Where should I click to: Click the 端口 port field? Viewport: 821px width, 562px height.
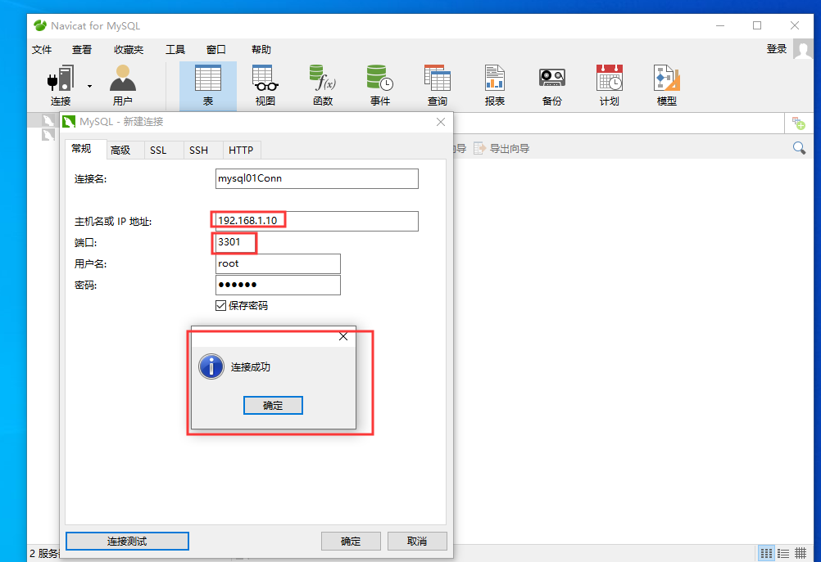(234, 243)
